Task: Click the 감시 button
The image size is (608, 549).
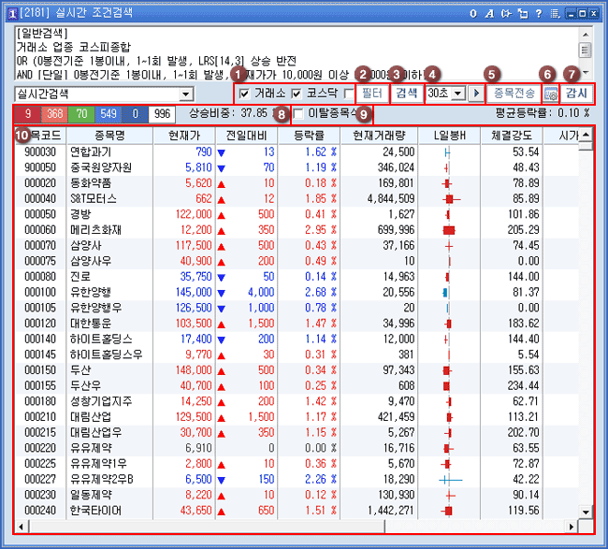Action: pos(577,94)
